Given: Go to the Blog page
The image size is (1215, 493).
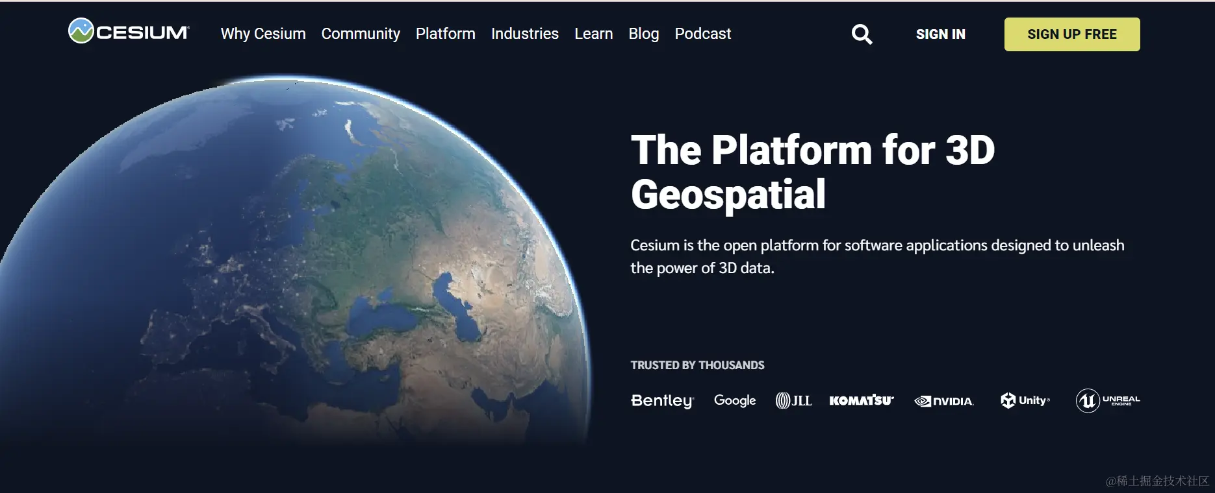Looking at the screenshot, I should coord(644,34).
